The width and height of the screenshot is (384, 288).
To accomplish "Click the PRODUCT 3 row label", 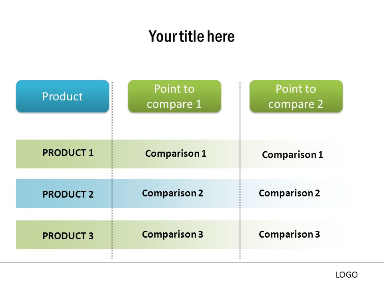I will 68,236.
